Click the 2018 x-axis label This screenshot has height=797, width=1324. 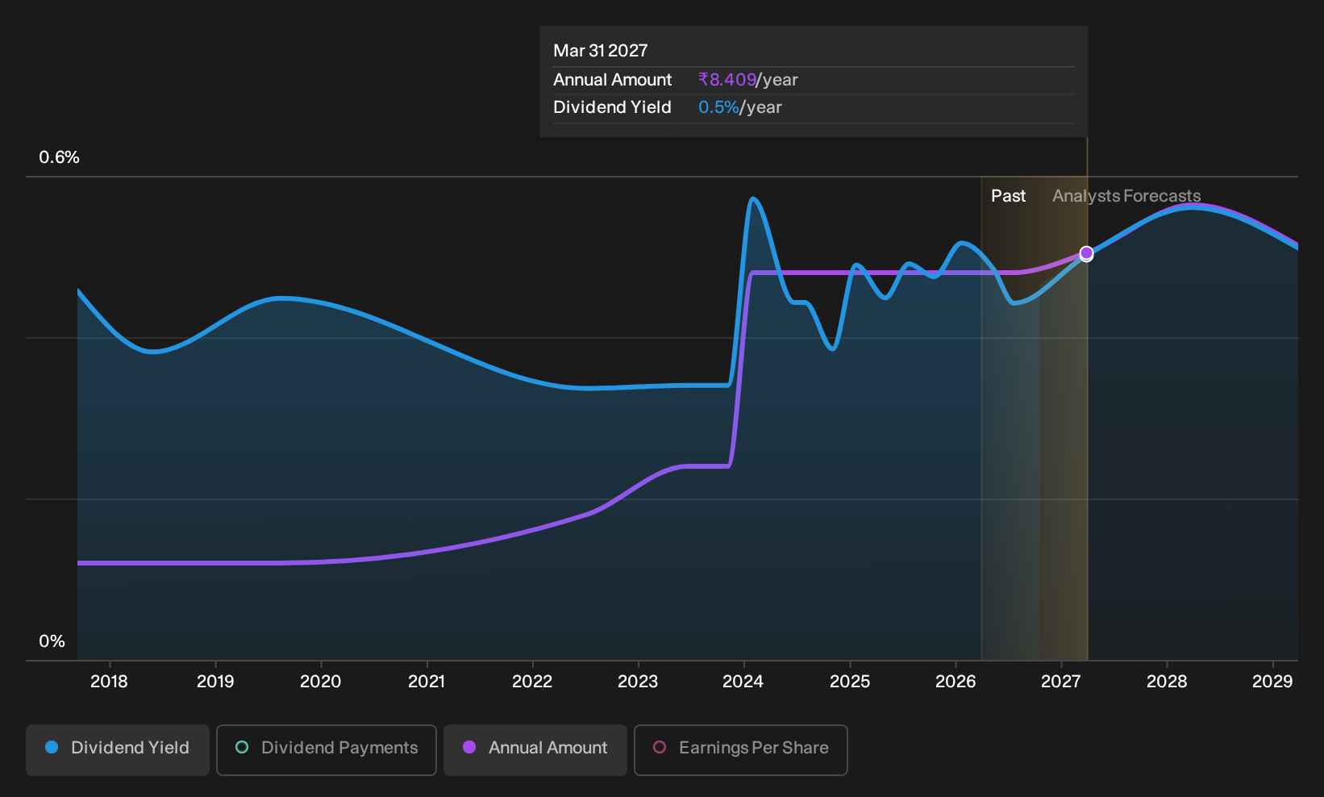click(109, 682)
